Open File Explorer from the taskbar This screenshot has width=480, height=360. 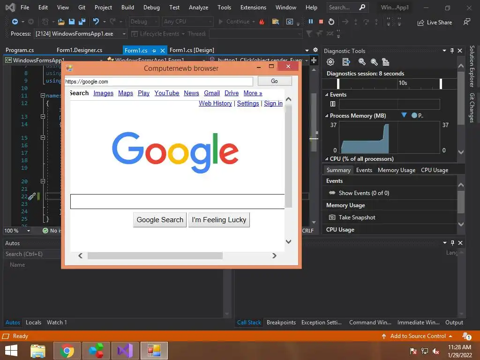[x=38, y=351]
